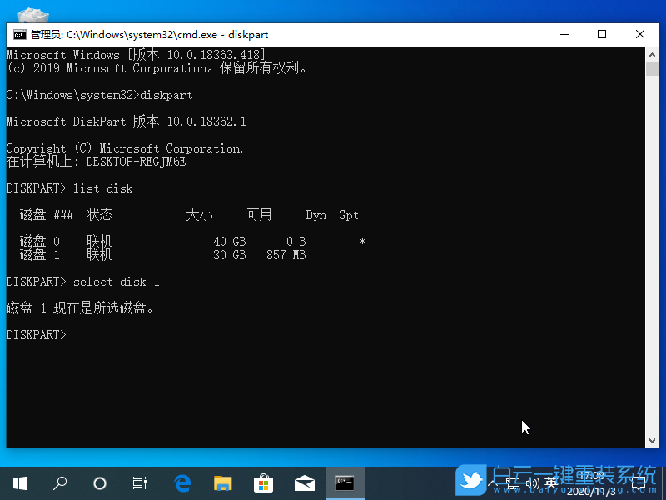Open the clock and date flyout
The image size is (666, 500).
coord(591,482)
